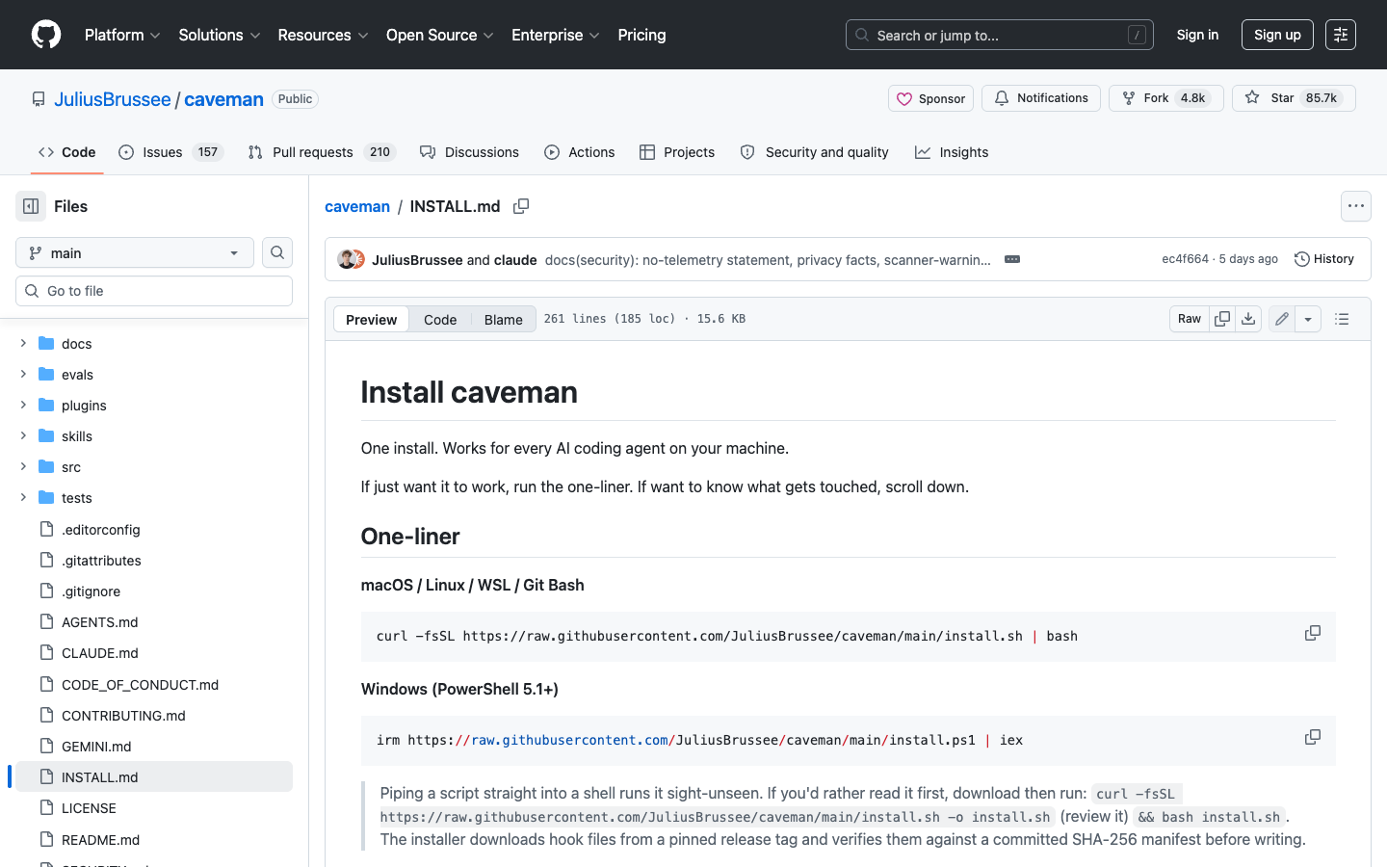Open the Enterprise navigation menu
The image size is (1387, 867).
[x=556, y=35]
